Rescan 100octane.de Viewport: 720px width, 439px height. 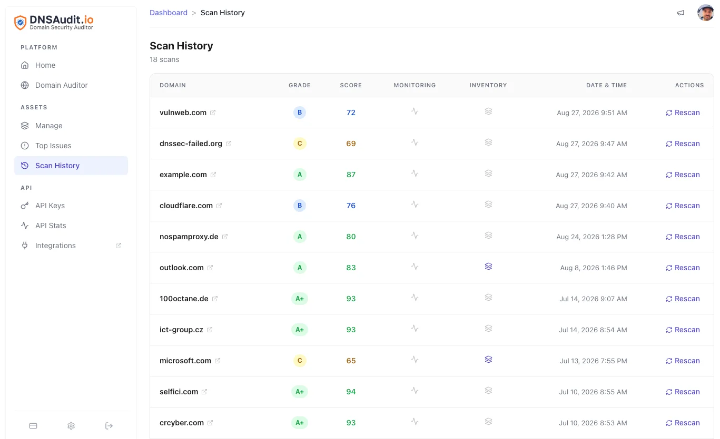(683, 299)
